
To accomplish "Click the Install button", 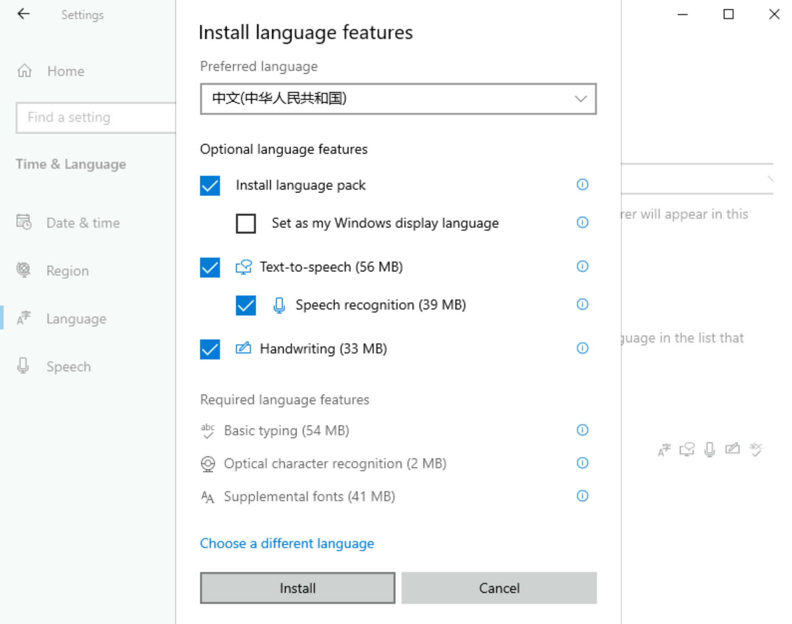I will [297, 588].
